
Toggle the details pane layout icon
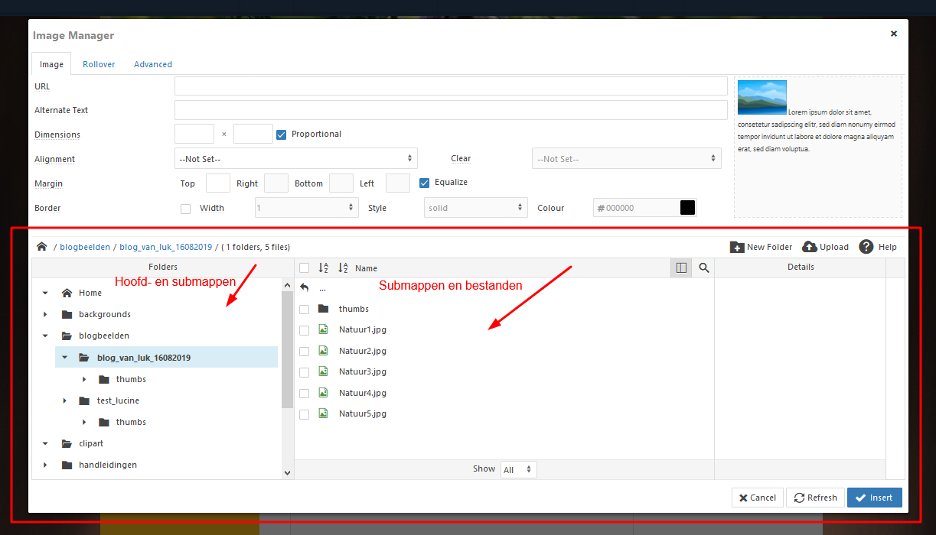pyautogui.click(x=681, y=268)
